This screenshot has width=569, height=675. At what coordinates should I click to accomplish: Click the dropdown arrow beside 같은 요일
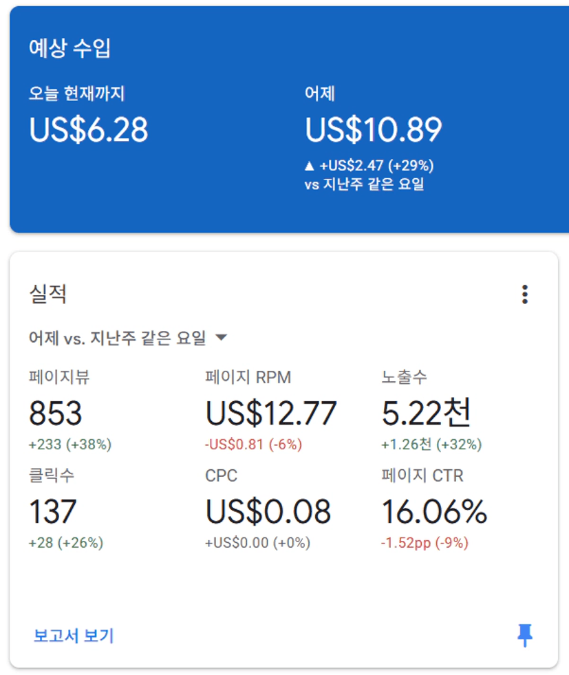[x=222, y=337]
